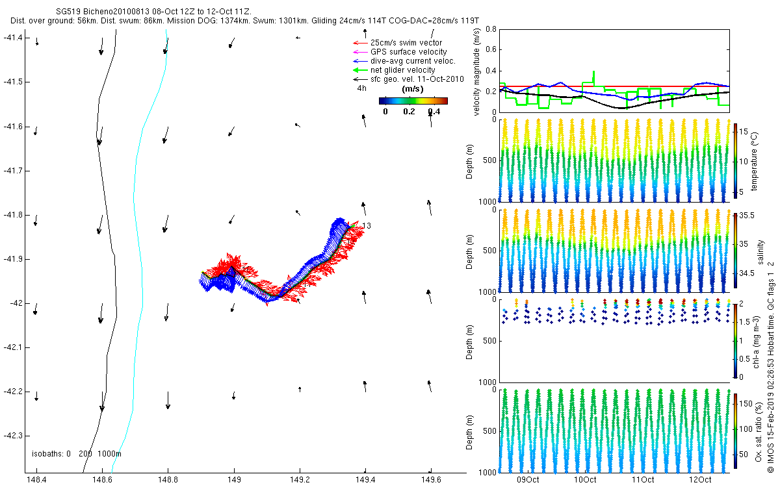Click the '150' tick on the oxygen color bar
This screenshot has width=780, height=487.
746,405
